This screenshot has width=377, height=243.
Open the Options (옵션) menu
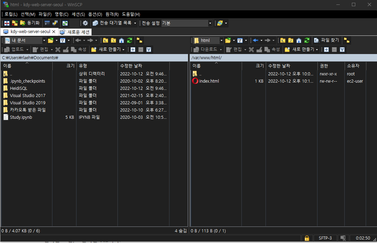95,14
